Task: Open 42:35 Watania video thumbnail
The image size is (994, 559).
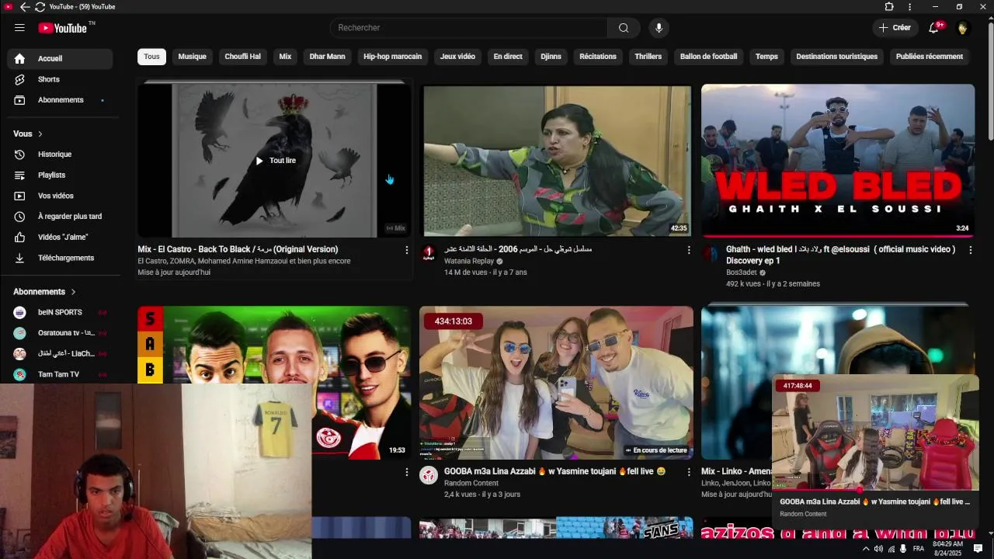Action: (x=556, y=160)
